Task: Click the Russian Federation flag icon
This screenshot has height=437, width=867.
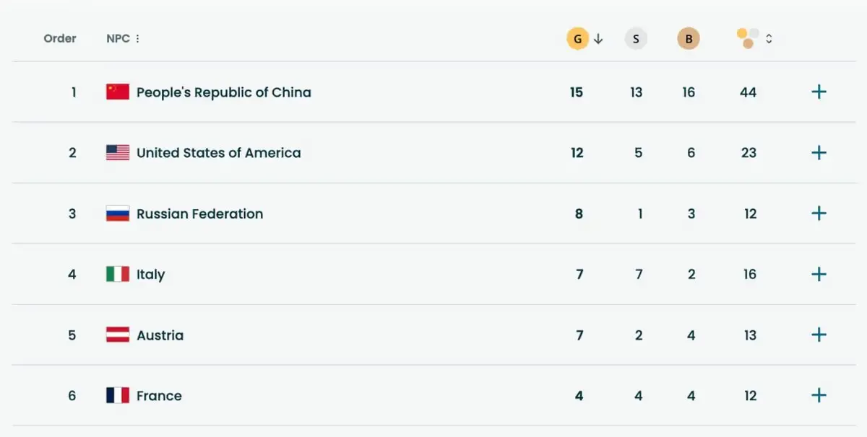Action: 118,213
